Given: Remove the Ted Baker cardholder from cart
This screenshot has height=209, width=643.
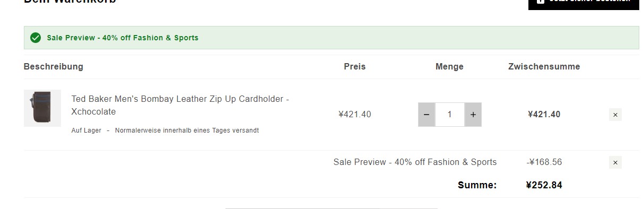Looking at the screenshot, I should pos(615,115).
